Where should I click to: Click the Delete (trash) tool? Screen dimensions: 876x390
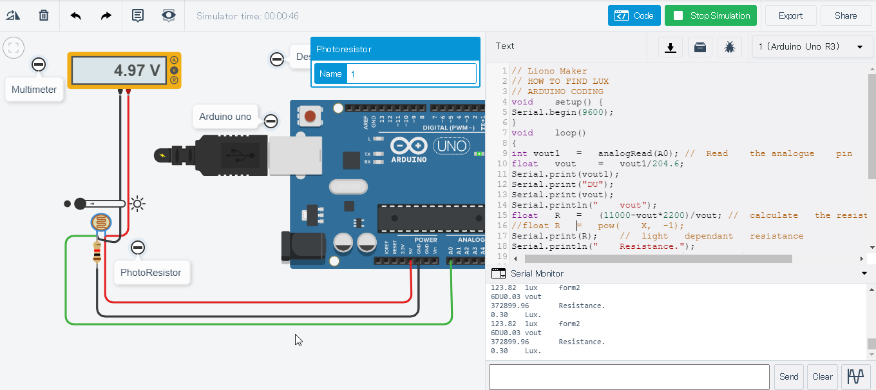[x=43, y=15]
